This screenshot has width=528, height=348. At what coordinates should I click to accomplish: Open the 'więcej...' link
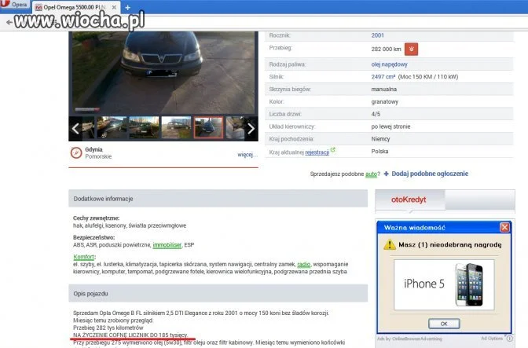tap(247, 155)
